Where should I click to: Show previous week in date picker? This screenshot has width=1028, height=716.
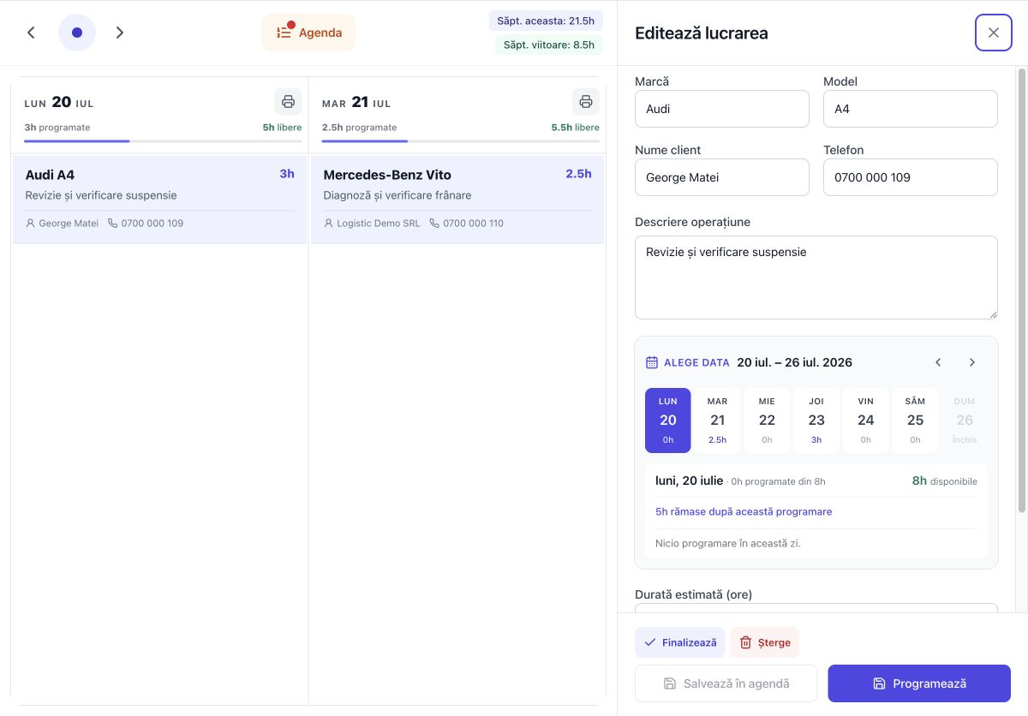coord(938,362)
